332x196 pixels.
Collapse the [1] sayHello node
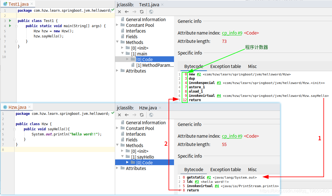click(x=122, y=156)
